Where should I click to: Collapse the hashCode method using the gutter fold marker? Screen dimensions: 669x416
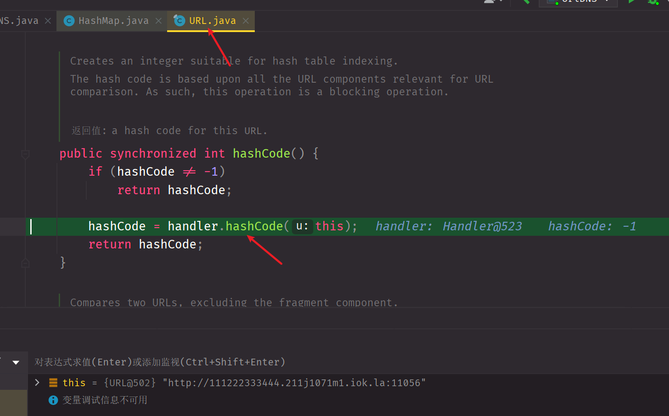pos(25,154)
